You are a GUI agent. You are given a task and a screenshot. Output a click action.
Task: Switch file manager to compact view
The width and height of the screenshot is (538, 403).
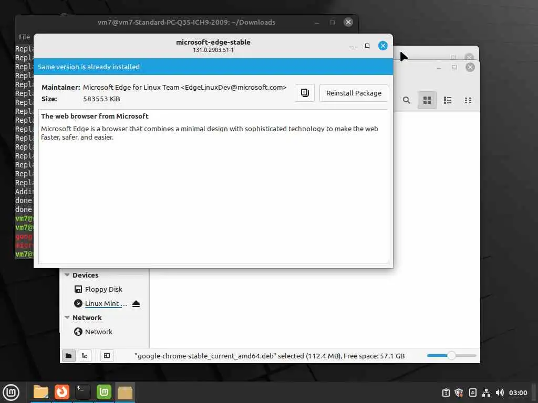pyautogui.click(x=468, y=100)
